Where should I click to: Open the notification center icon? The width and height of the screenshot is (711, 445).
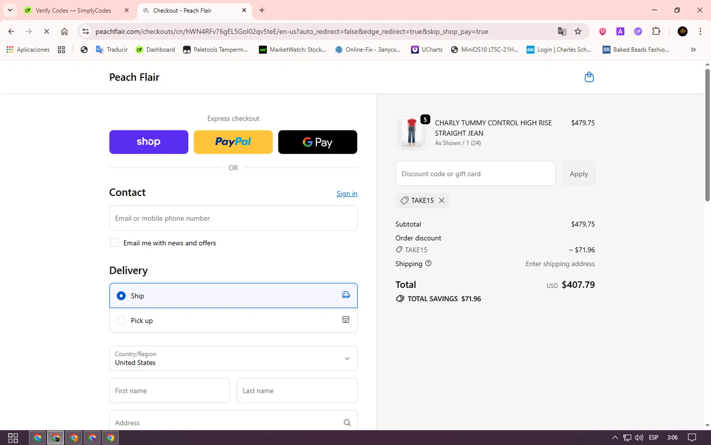(x=692, y=437)
